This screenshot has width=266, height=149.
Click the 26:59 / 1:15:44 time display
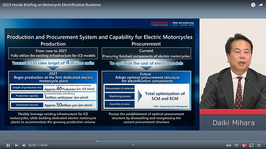[38, 145]
